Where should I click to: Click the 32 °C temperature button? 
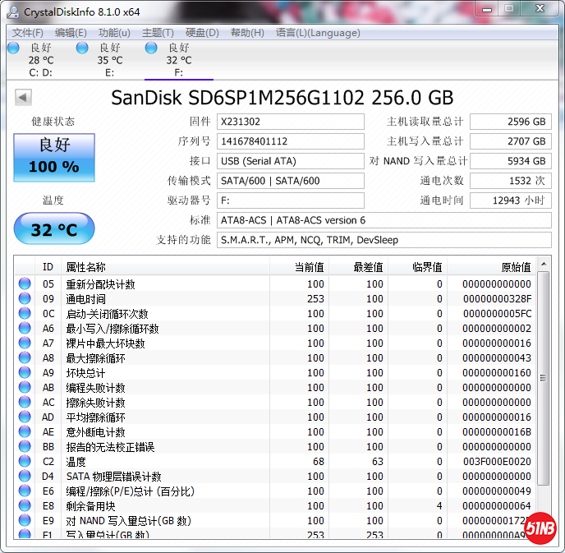pos(54,229)
